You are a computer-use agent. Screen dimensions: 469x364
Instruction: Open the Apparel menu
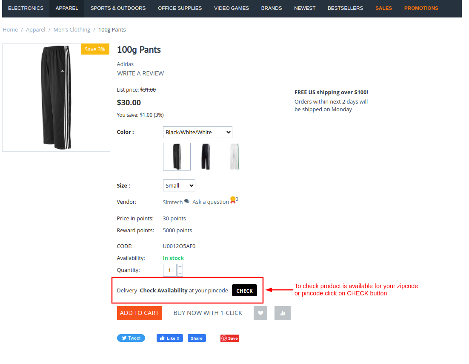(67, 8)
